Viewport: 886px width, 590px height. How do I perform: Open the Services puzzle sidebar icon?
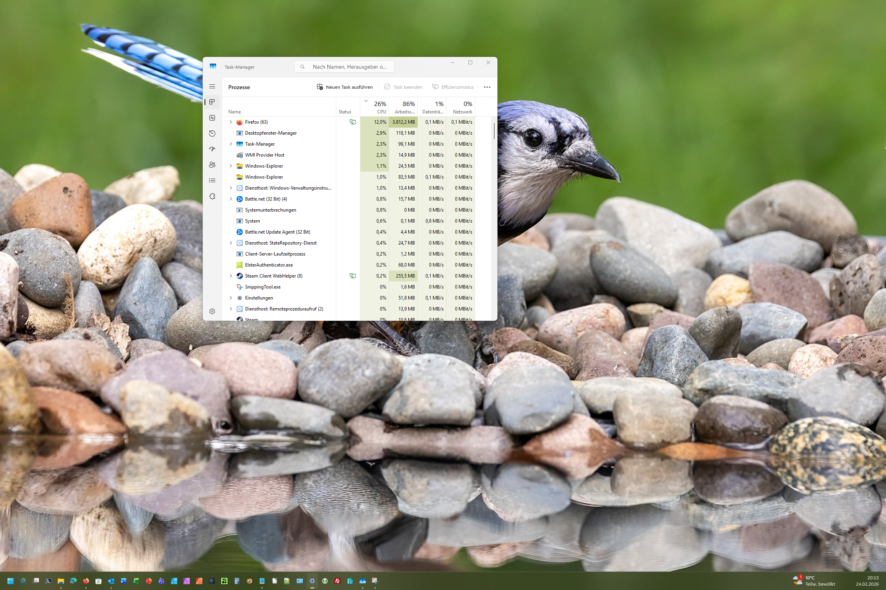tap(212, 196)
